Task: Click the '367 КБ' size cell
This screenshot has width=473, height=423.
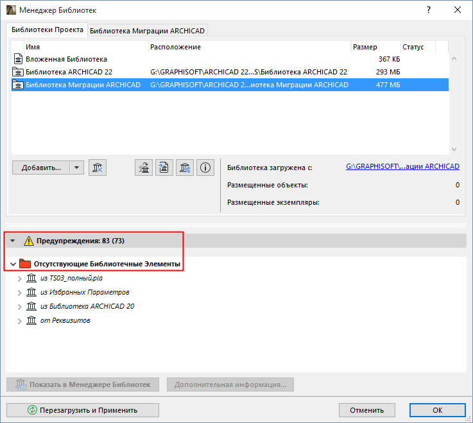Action: coord(389,59)
